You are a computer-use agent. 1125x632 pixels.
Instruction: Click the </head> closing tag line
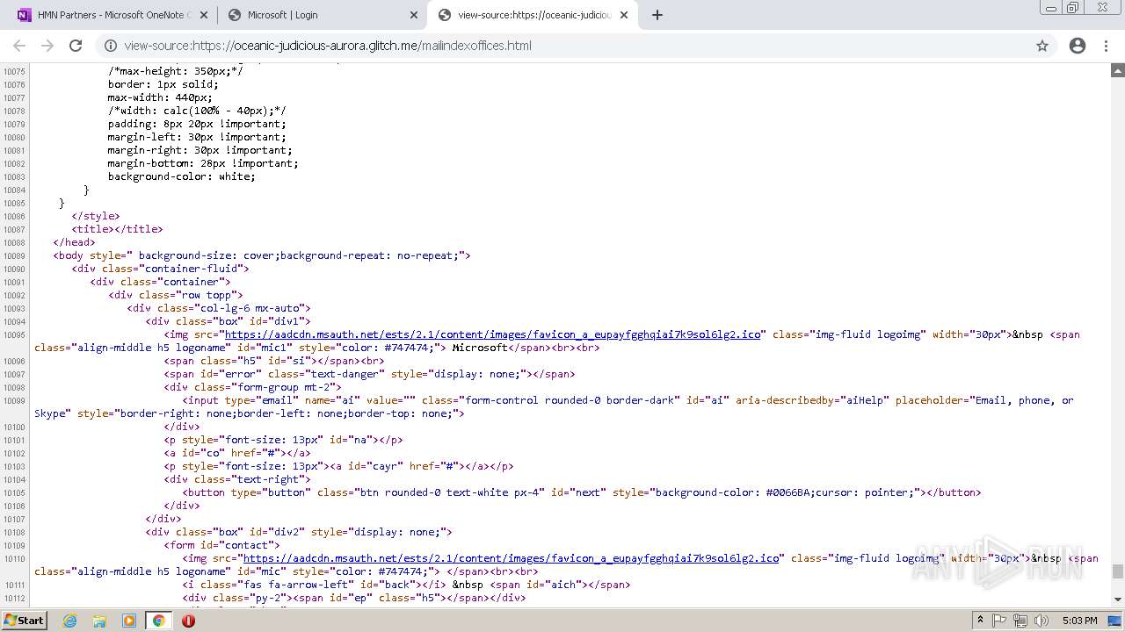[74, 242]
